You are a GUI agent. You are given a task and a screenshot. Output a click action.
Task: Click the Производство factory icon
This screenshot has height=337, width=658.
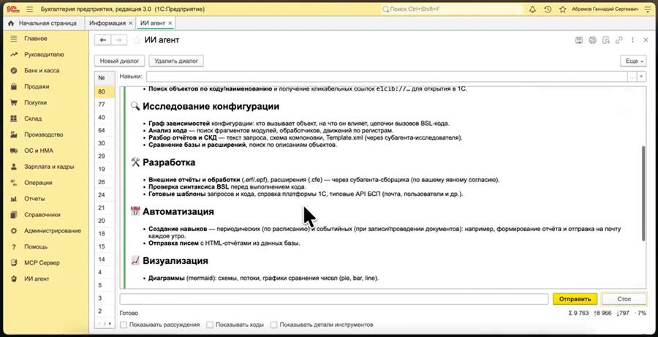[x=14, y=135]
